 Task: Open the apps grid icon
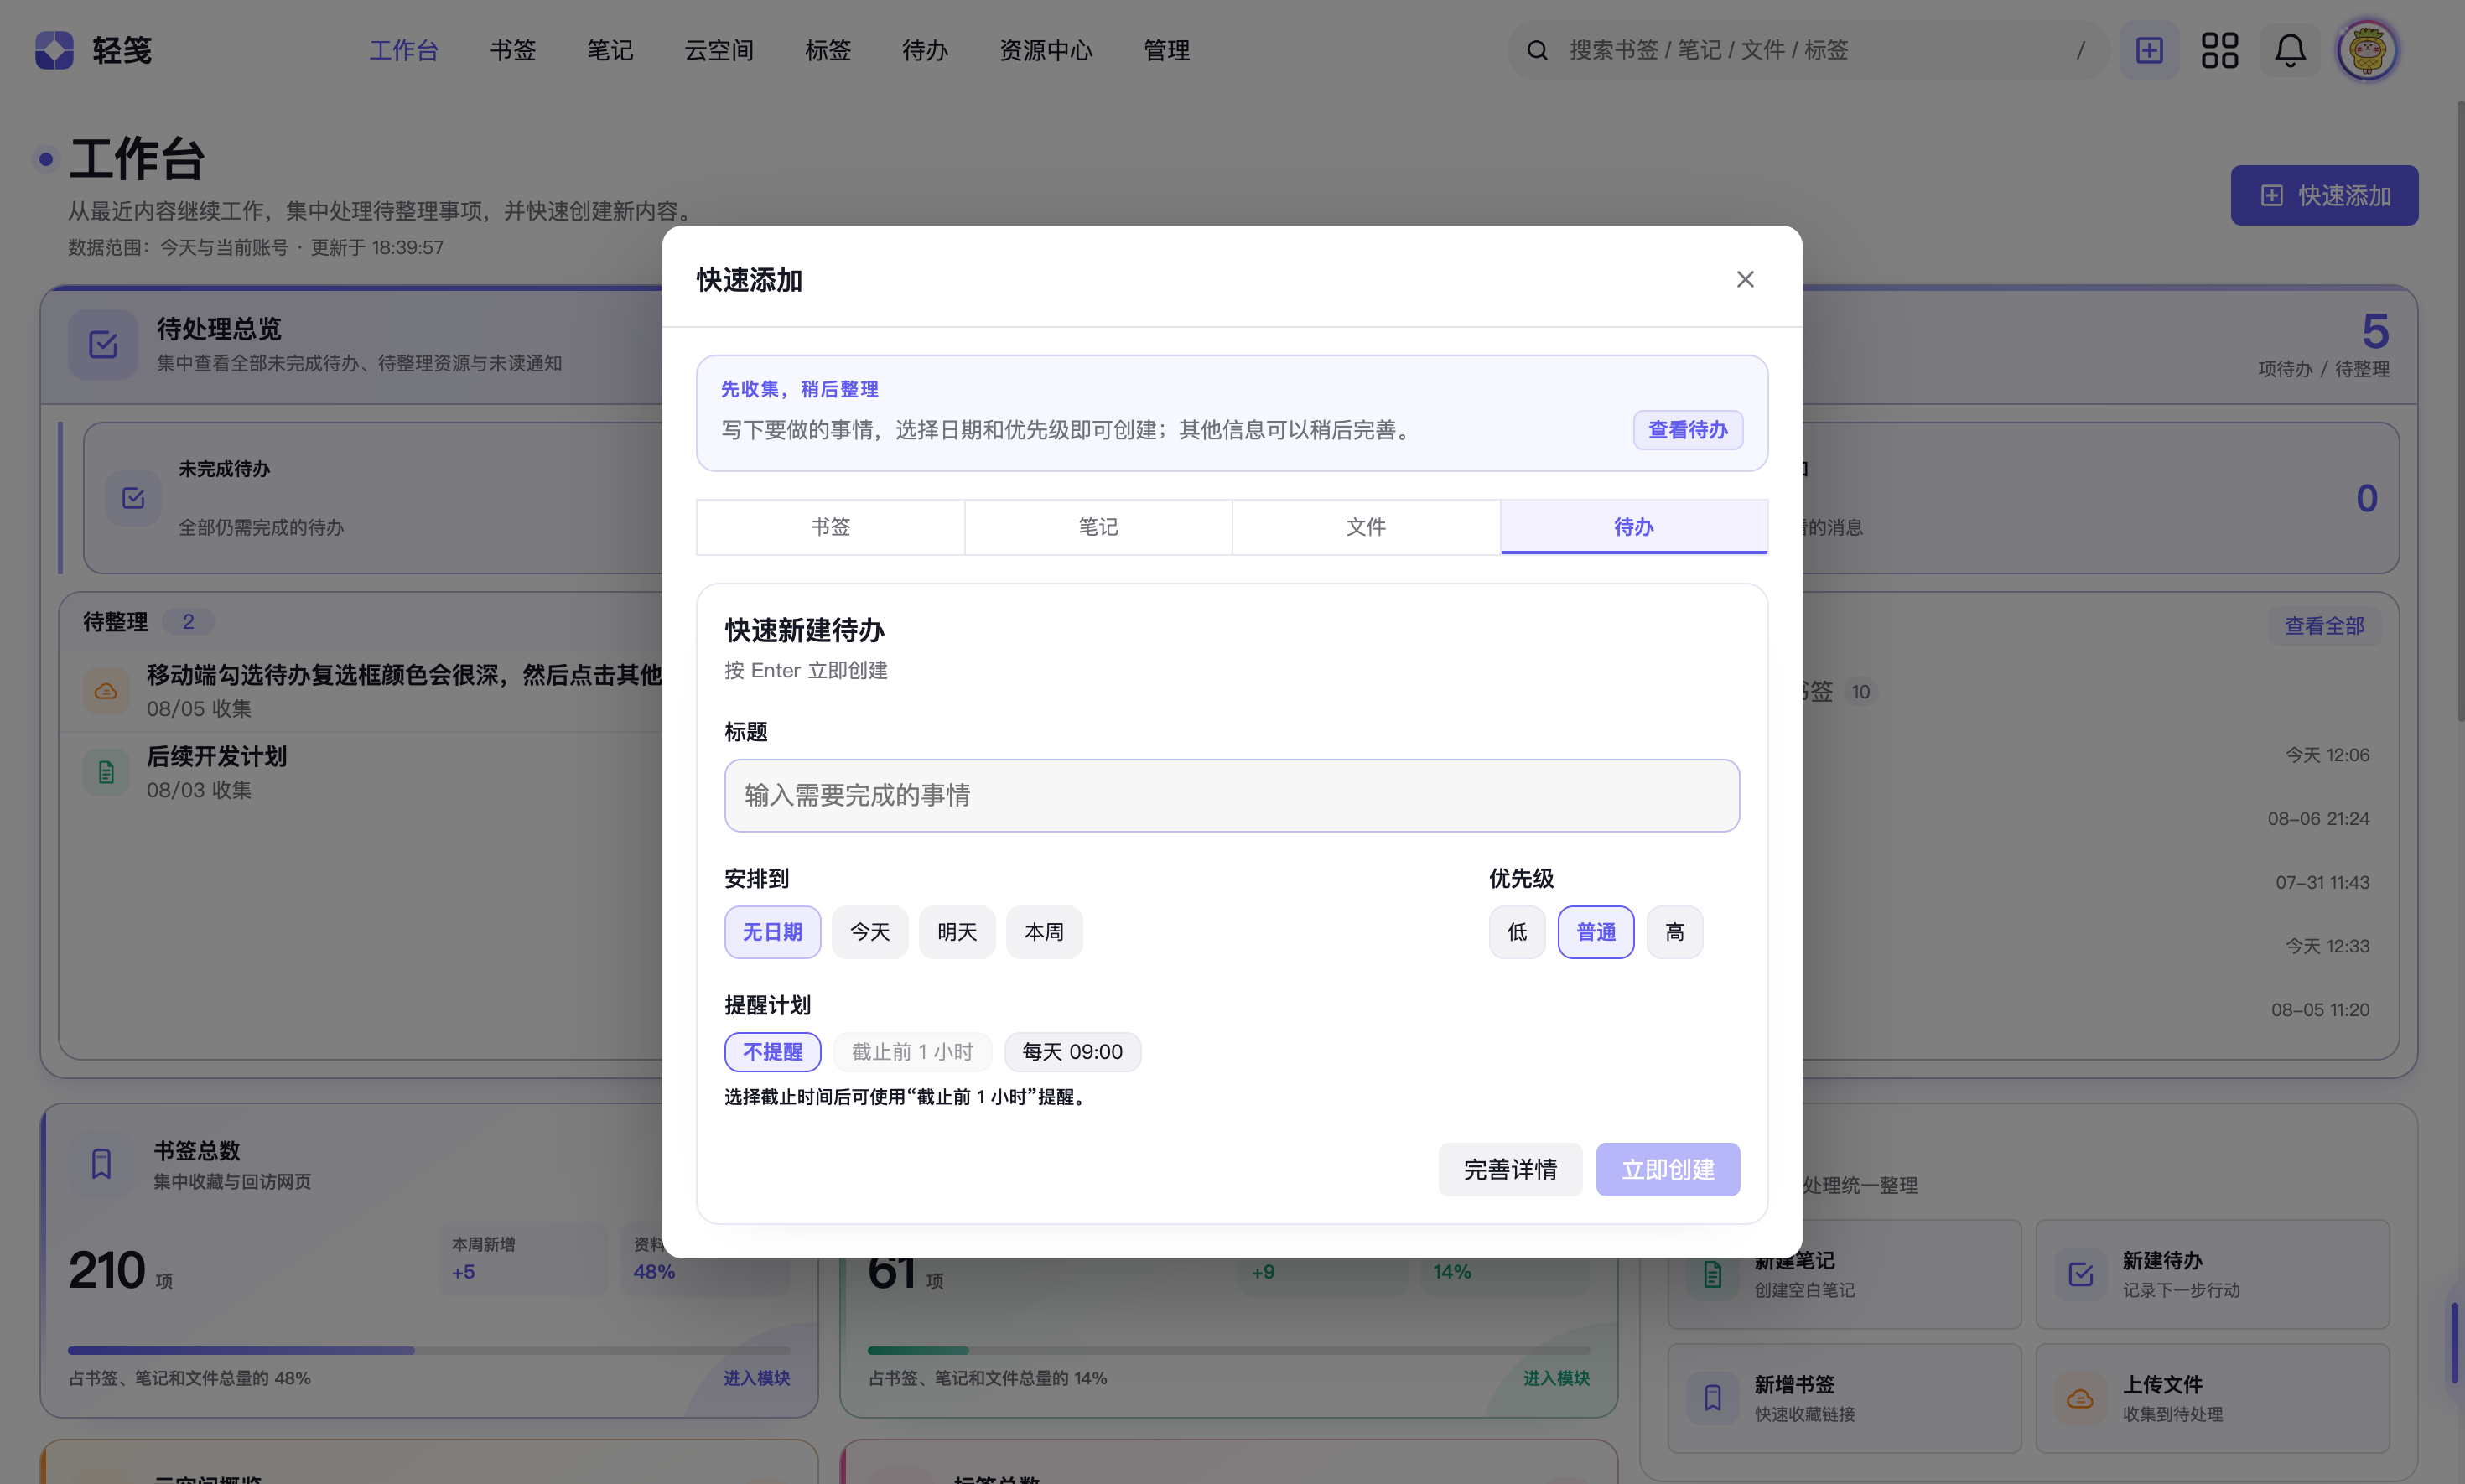2219,50
